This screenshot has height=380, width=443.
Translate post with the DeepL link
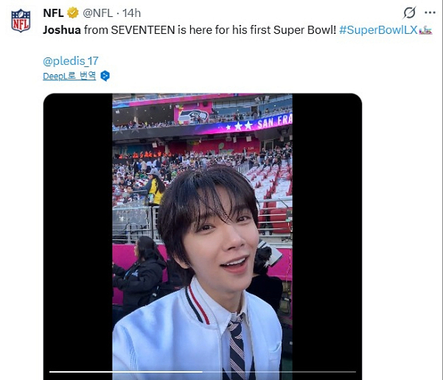tap(69, 76)
